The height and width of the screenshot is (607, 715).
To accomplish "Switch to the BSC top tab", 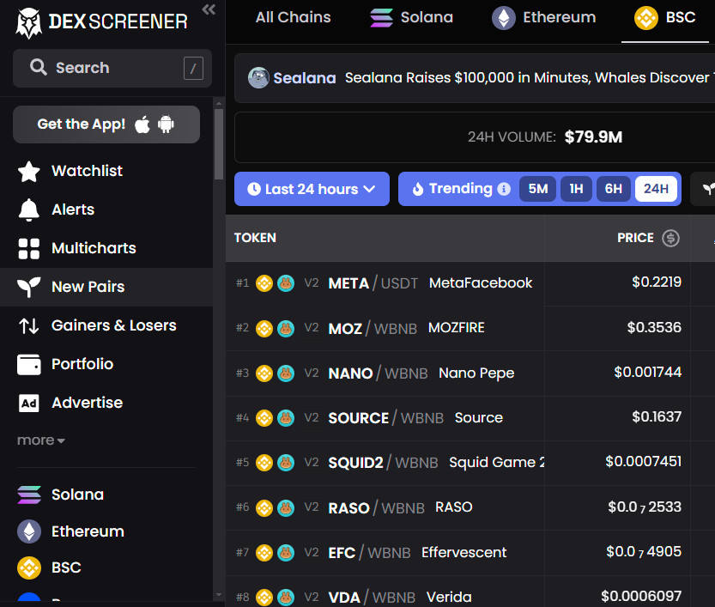I will 665,17.
